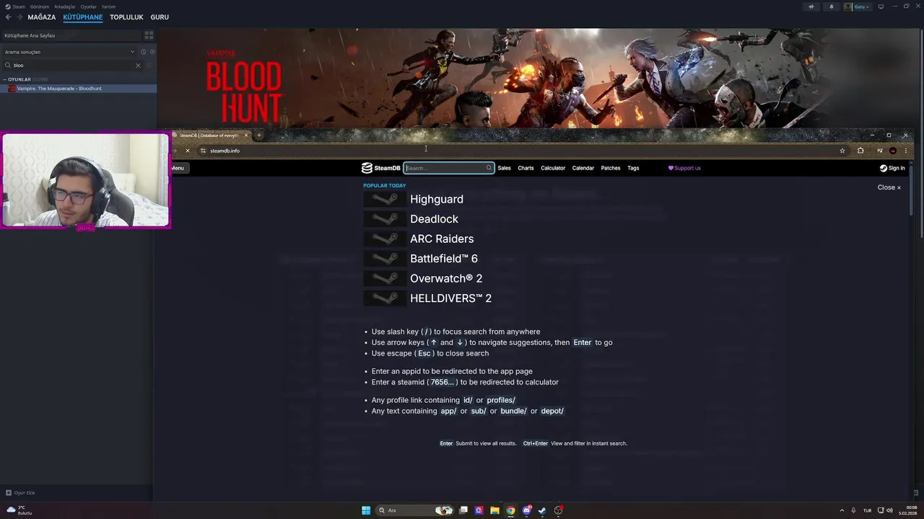Sign in to SteamDB via Steam
This screenshot has width=924, height=519.
[x=892, y=168]
